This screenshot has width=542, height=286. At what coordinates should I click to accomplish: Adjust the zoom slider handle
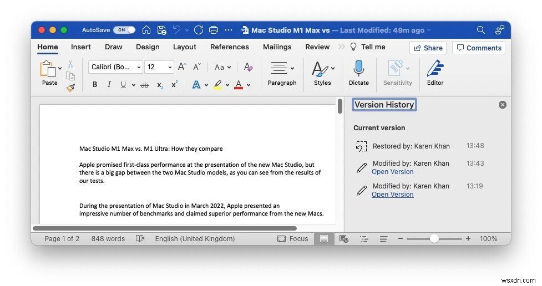(x=434, y=238)
